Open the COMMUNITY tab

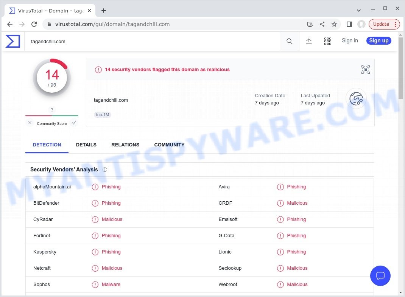pos(169,145)
